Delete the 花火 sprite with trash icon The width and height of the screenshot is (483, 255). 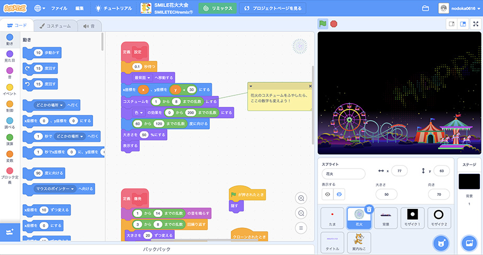tap(369, 209)
